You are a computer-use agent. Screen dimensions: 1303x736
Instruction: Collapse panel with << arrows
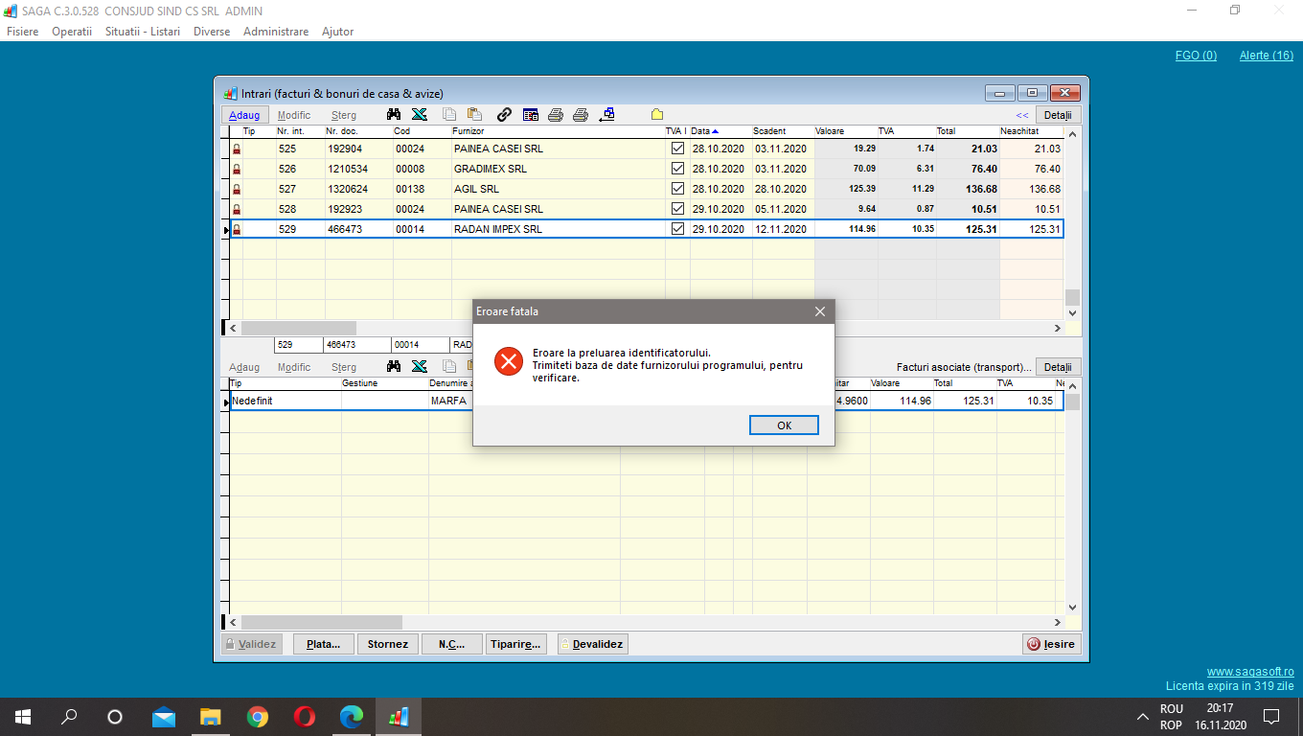[1021, 115]
